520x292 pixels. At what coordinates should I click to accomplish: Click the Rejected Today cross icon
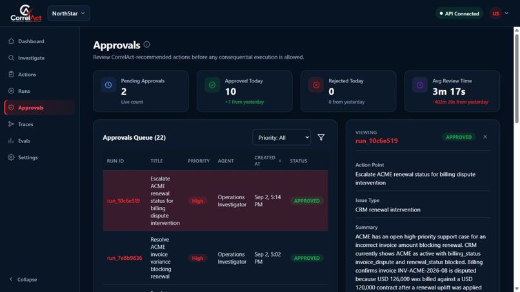pos(316,85)
